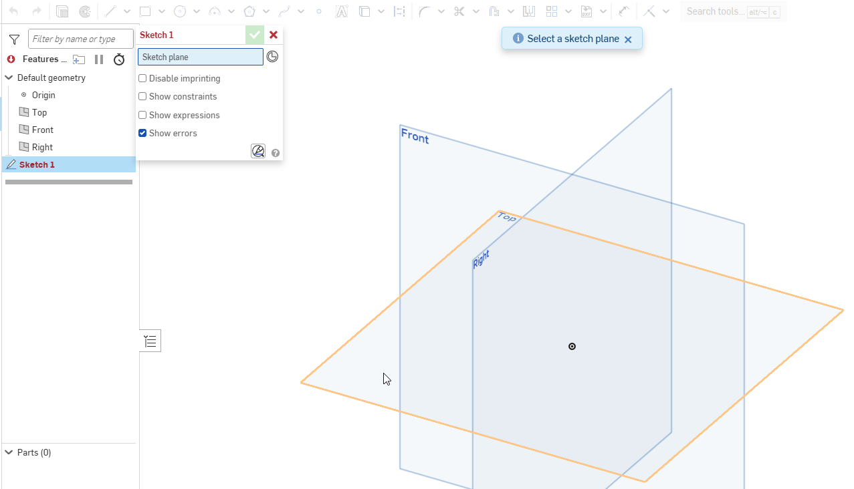Click the filter funnel icon
854x489 pixels.
click(x=14, y=39)
